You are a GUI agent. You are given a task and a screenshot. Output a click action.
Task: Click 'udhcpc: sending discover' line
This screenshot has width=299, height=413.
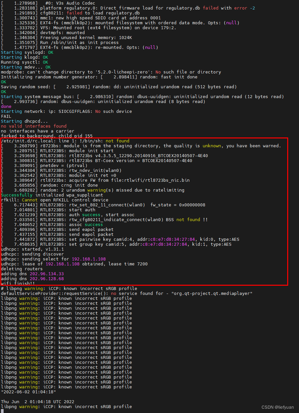(x=32, y=254)
